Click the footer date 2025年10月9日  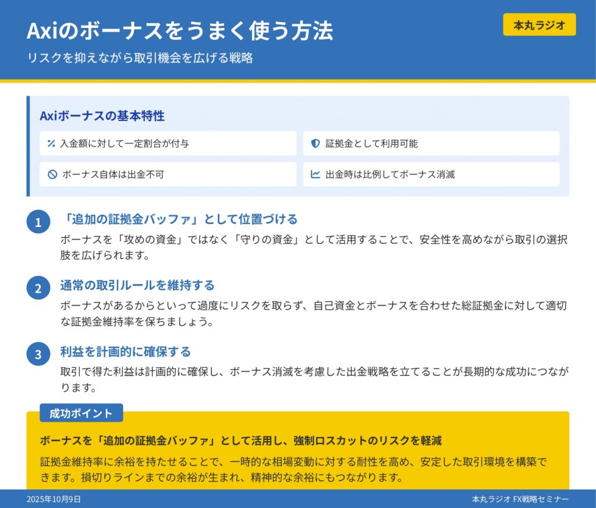(54, 499)
